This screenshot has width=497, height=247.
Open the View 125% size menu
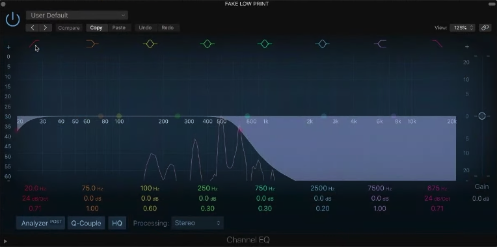[x=462, y=28]
